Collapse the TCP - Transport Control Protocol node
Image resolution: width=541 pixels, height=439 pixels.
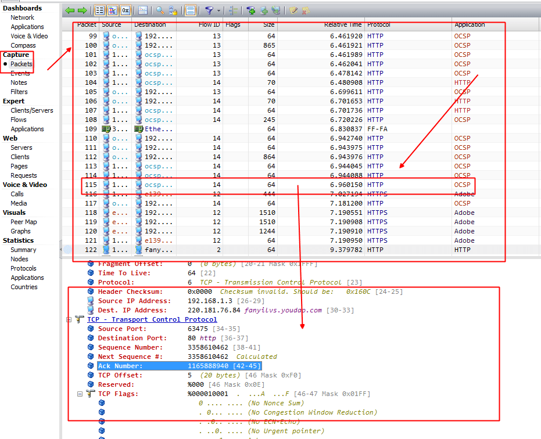pos(69,320)
